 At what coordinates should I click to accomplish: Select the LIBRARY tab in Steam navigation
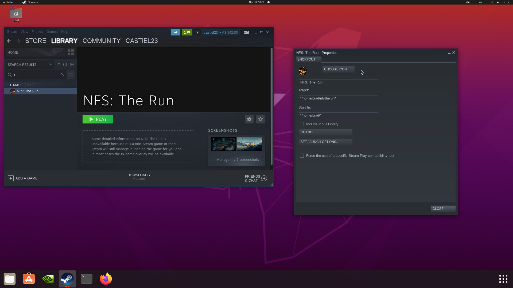click(64, 41)
